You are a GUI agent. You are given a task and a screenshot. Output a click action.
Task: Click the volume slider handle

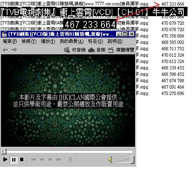click(132, 160)
